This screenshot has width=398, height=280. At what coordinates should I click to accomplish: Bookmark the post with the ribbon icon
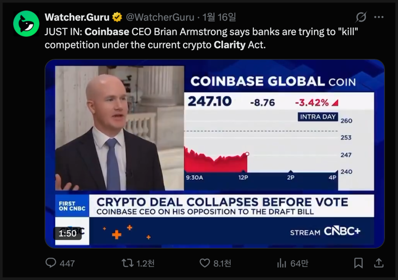[x=358, y=263]
